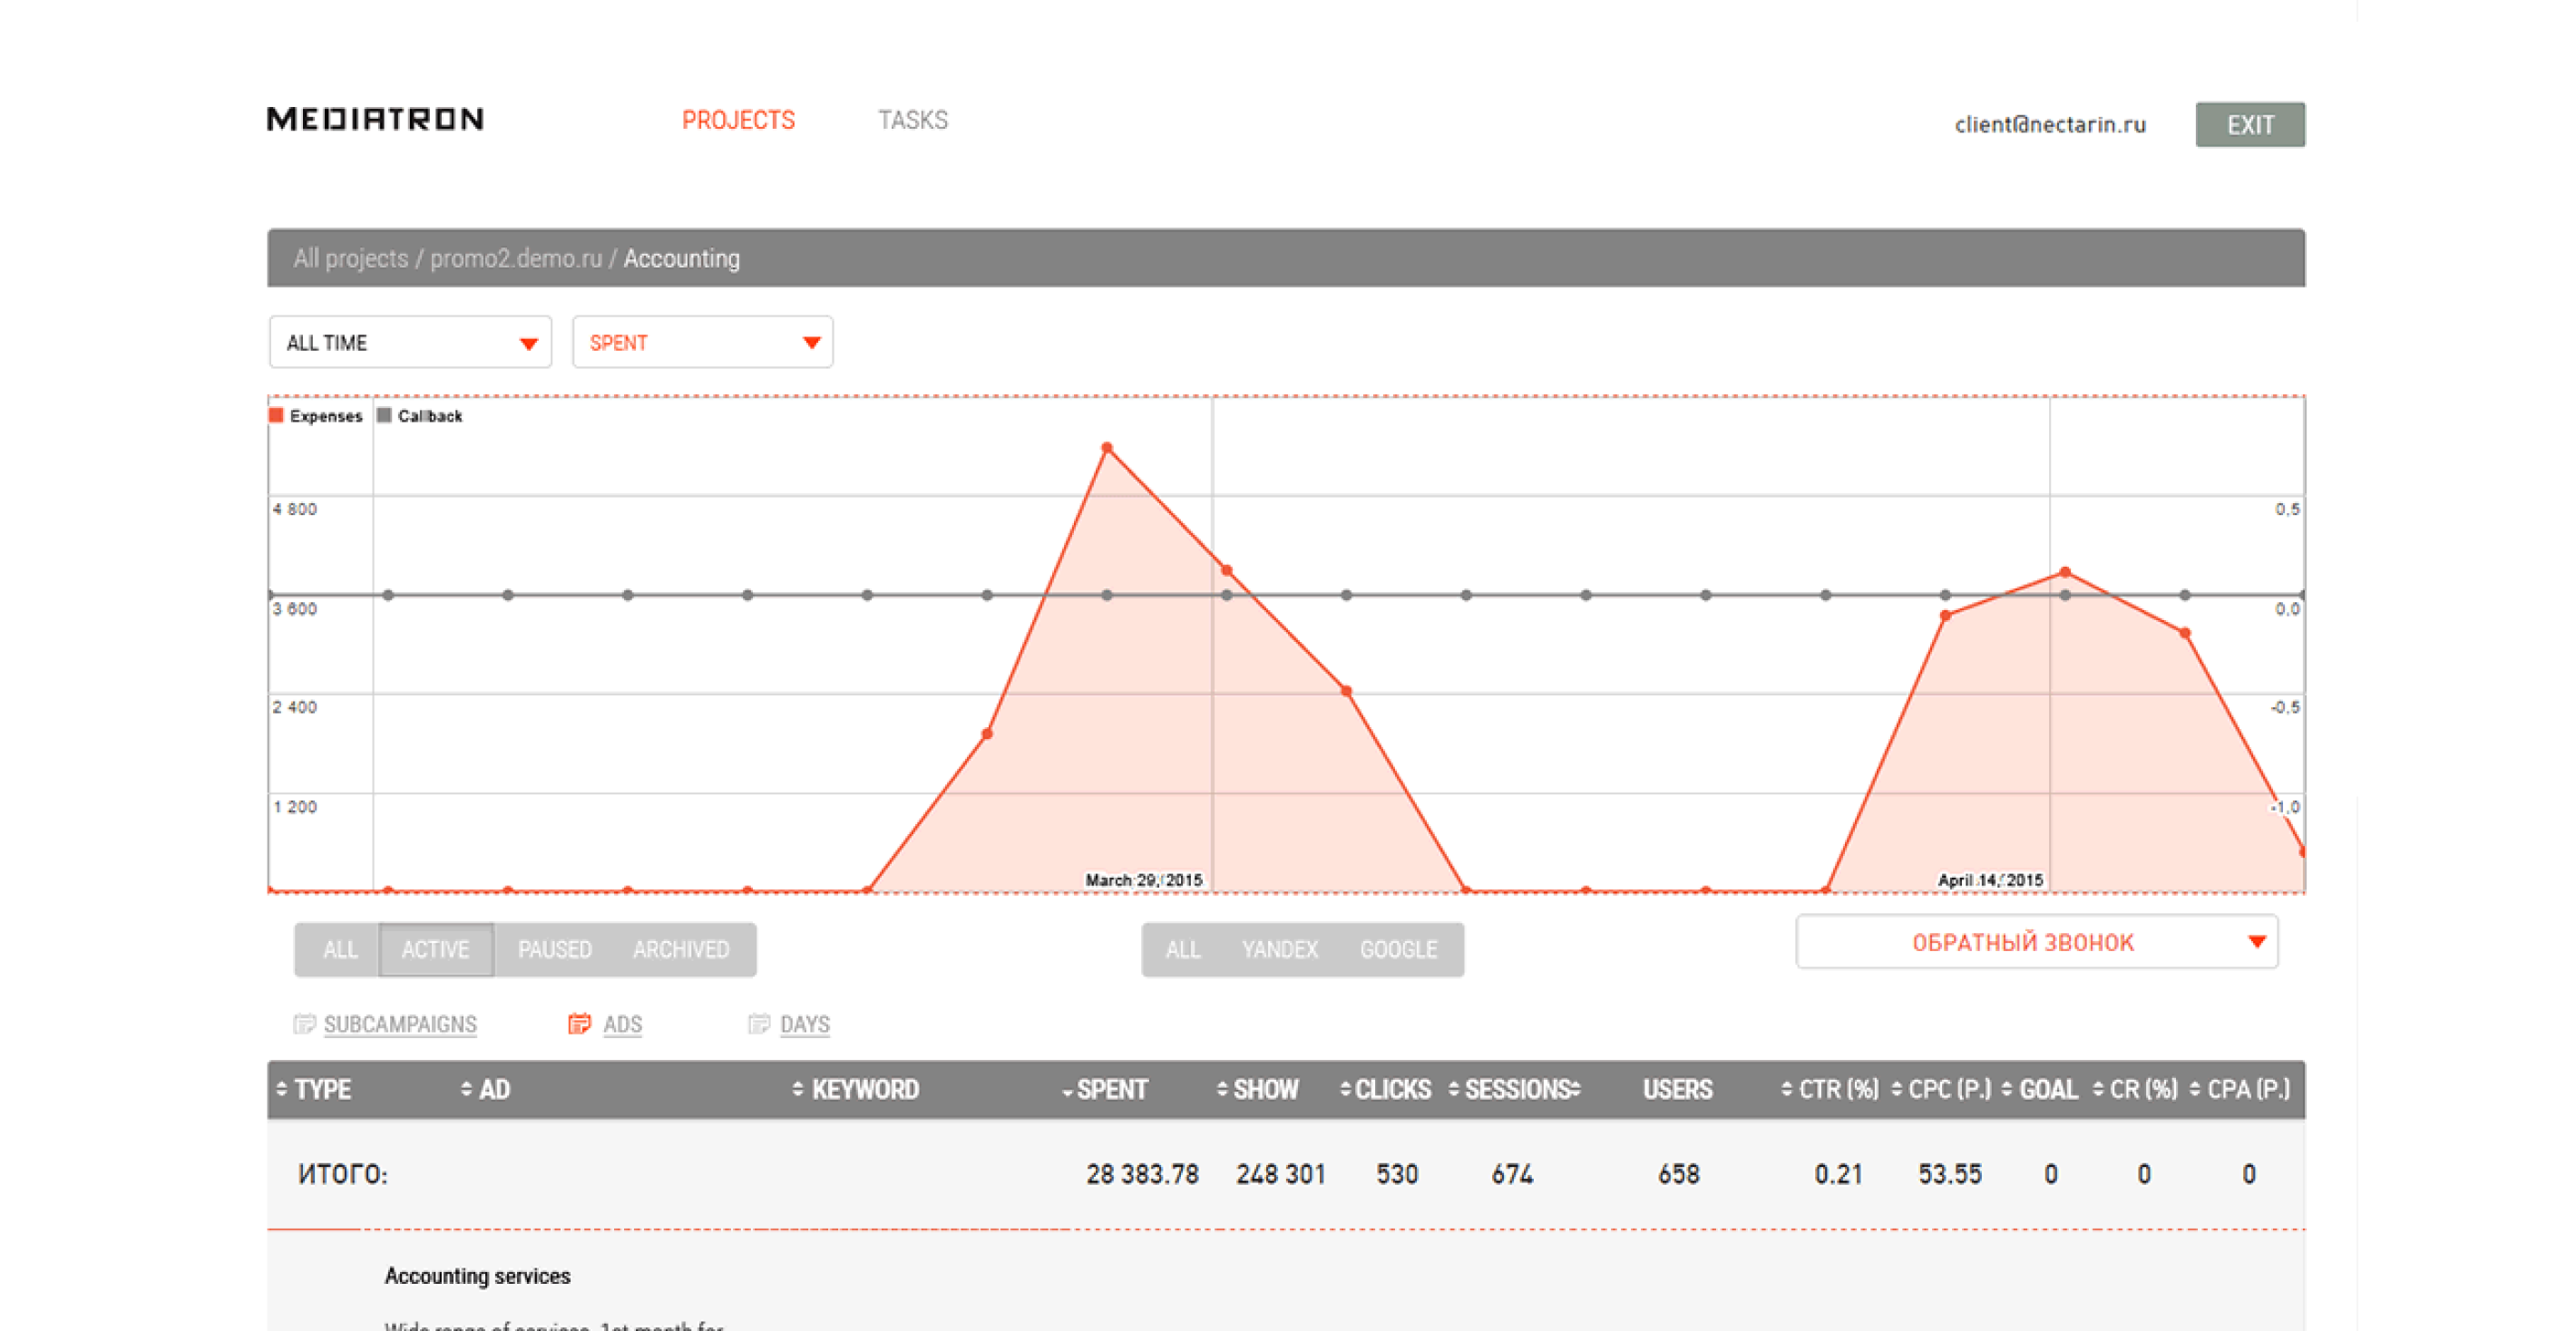Sort table by AD column
The height and width of the screenshot is (1331, 2576).
[x=485, y=1090]
